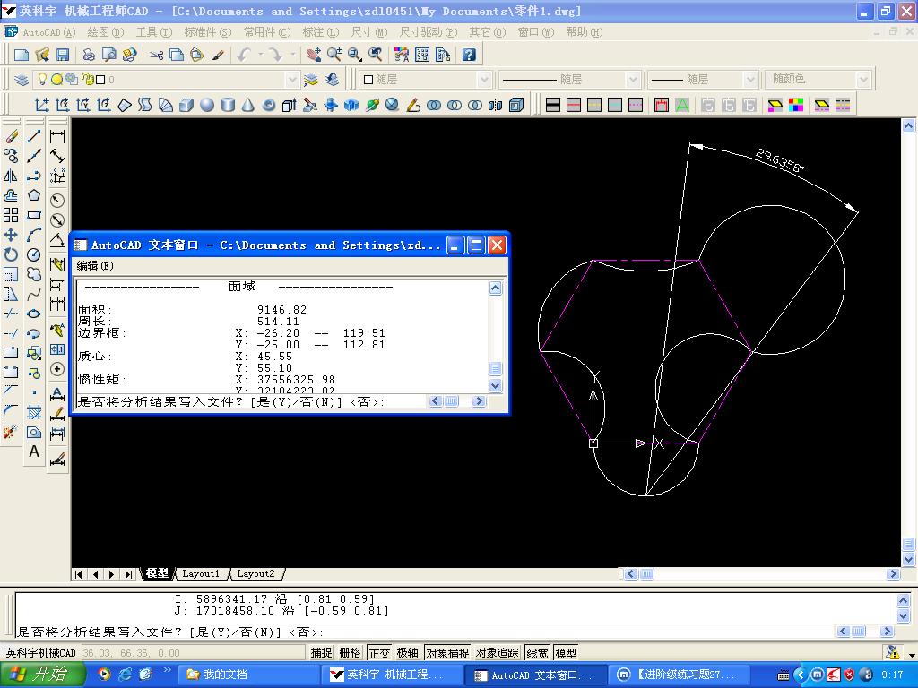Open the Layer Manager icon

pyautogui.click(x=22, y=79)
